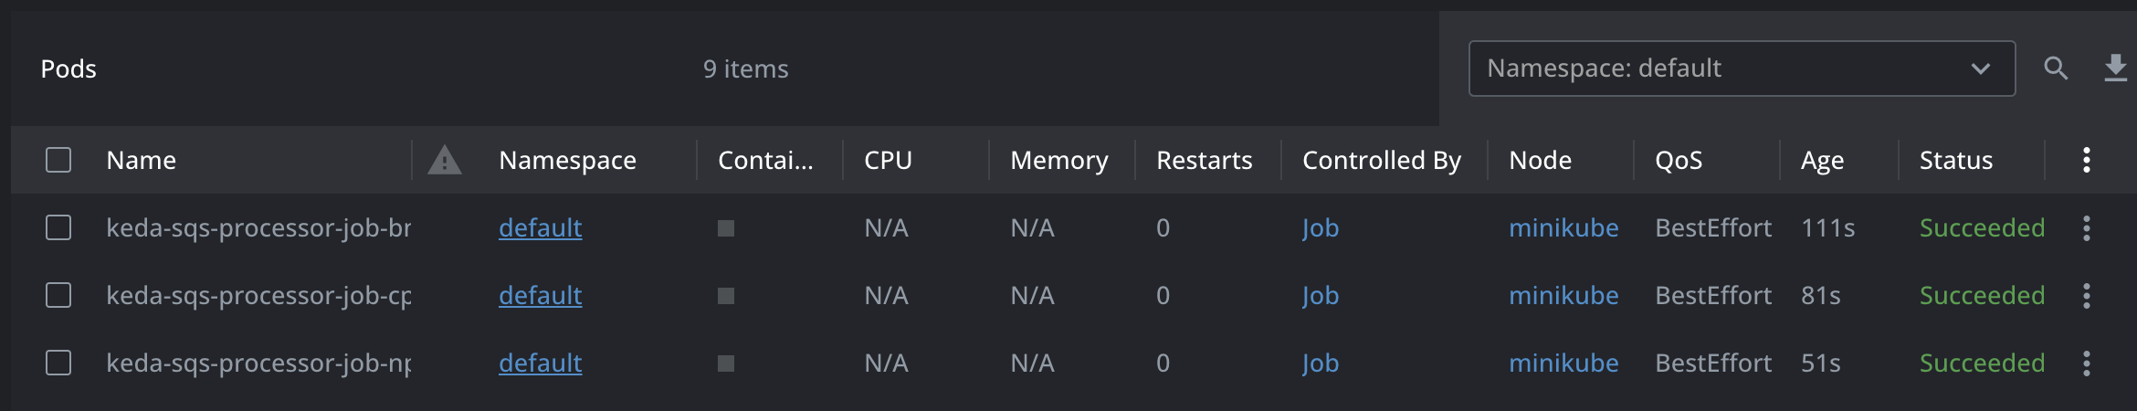Toggle the select-all pods checkbox
The image size is (2137, 411).
pyautogui.click(x=58, y=160)
